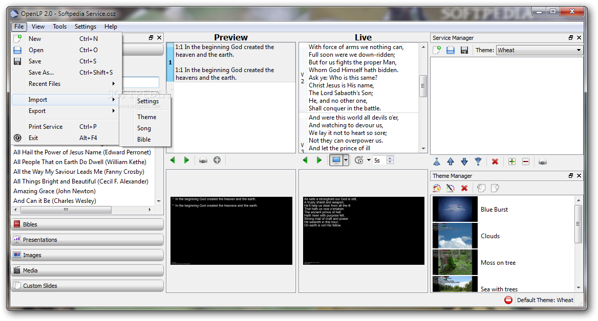Open the Custom Slides panel
The image size is (598, 321).
tap(88, 286)
